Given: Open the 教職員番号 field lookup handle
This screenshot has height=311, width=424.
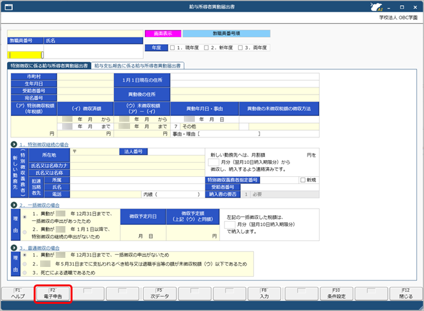Looking at the screenshot, I should [43, 55].
